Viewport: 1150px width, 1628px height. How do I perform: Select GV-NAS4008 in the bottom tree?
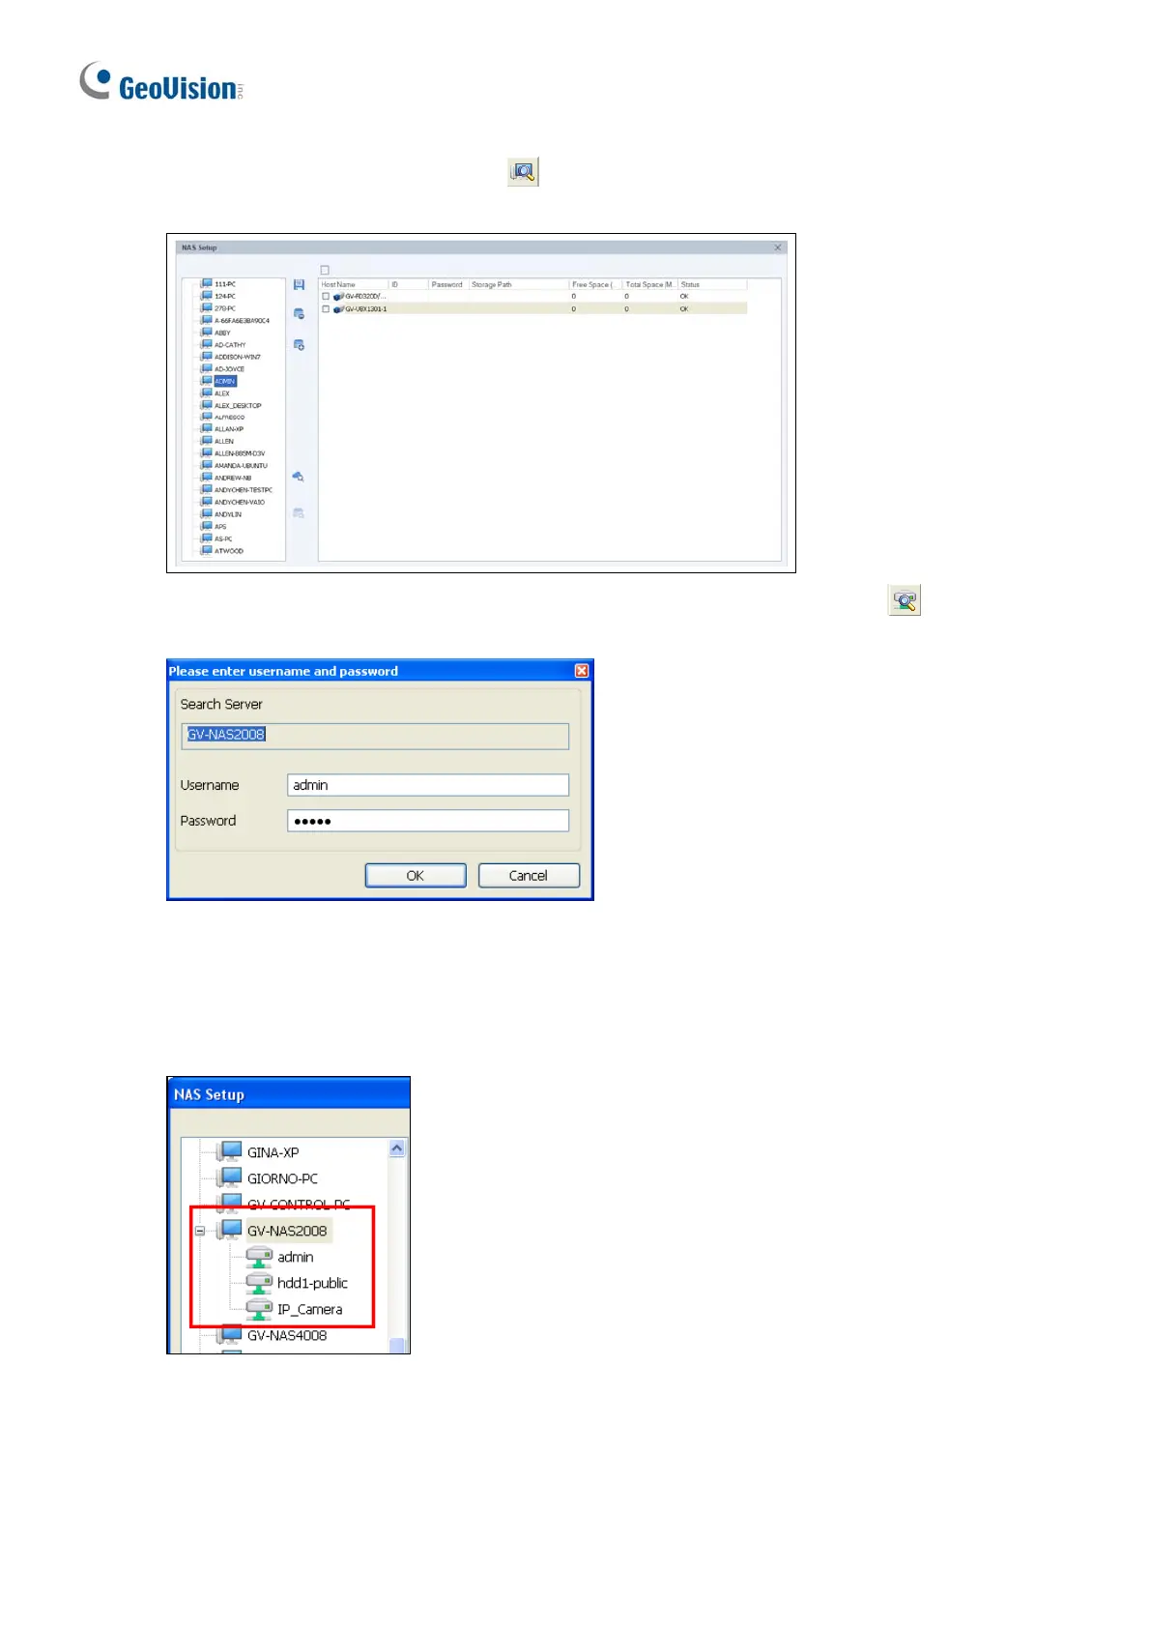pos(287,1335)
